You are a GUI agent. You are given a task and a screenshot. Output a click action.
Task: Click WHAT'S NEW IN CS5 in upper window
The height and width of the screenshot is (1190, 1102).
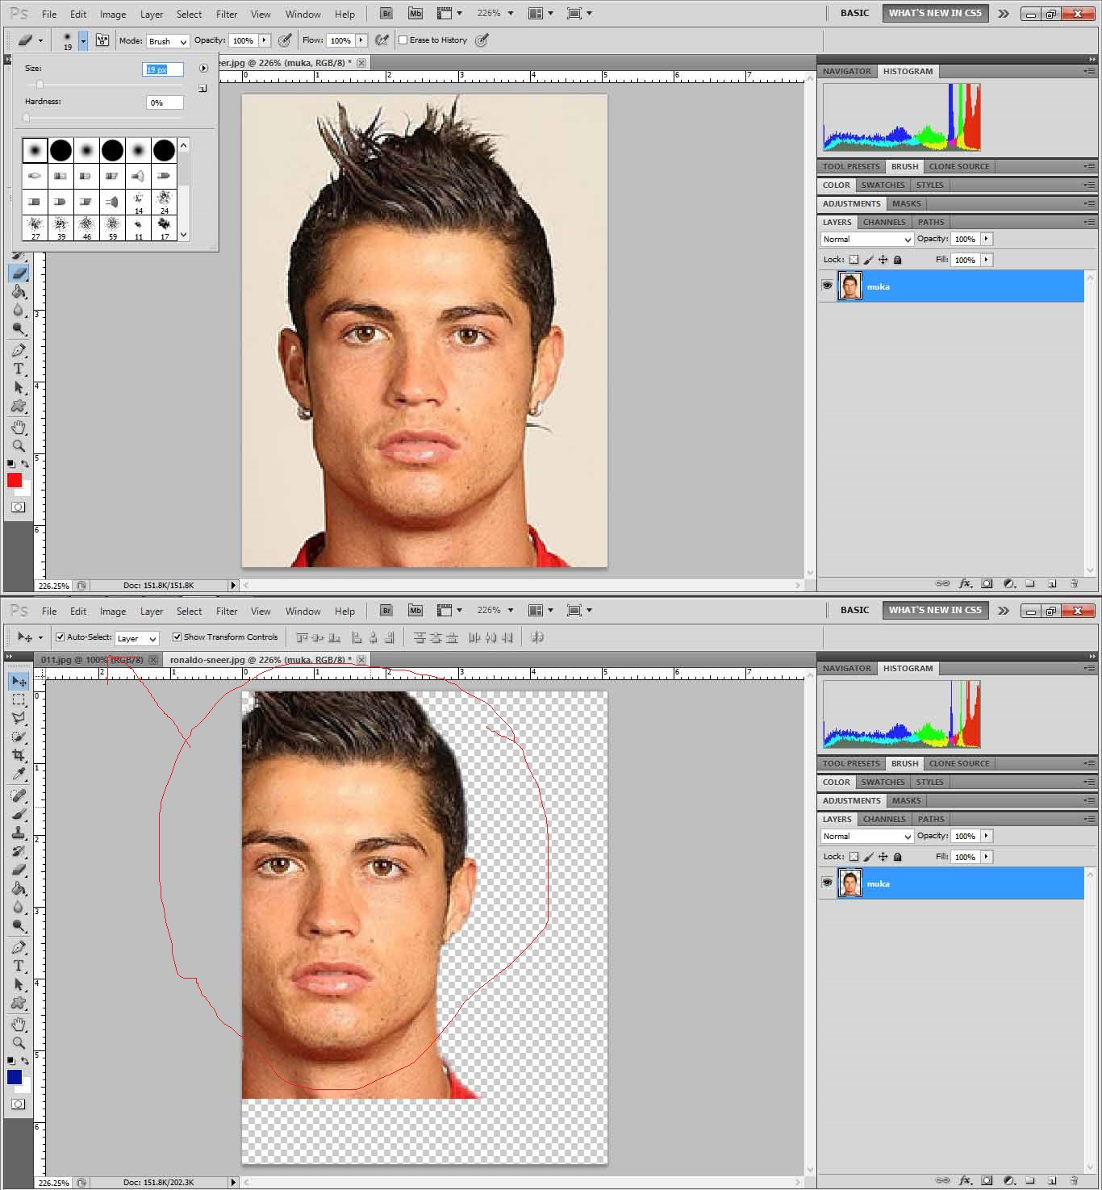click(935, 14)
